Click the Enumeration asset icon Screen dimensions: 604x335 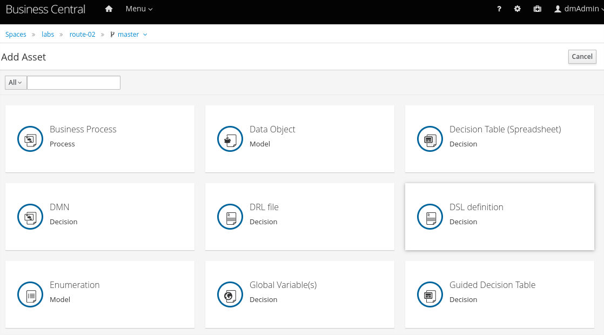point(30,294)
